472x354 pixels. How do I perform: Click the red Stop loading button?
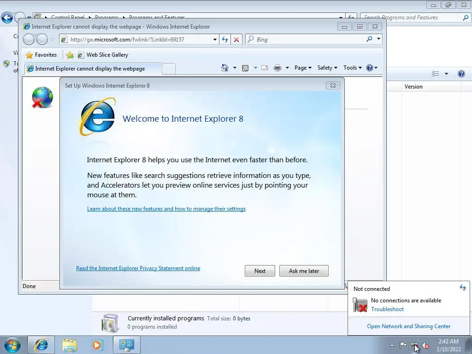(236, 40)
